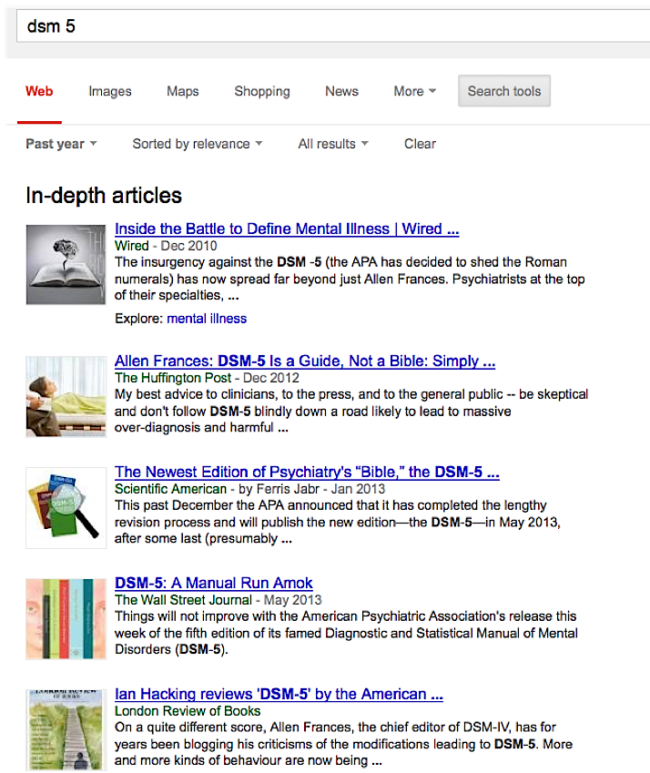Screen dimensions: 650x773
Task: Open the Sorted by relevance dropdown
Action: 198,144
